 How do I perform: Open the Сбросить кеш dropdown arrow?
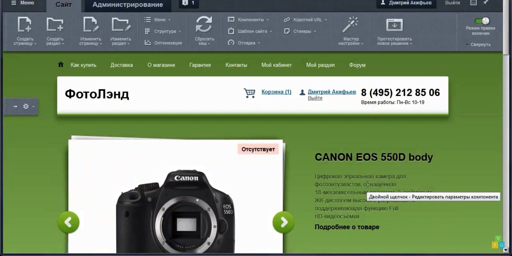point(209,44)
